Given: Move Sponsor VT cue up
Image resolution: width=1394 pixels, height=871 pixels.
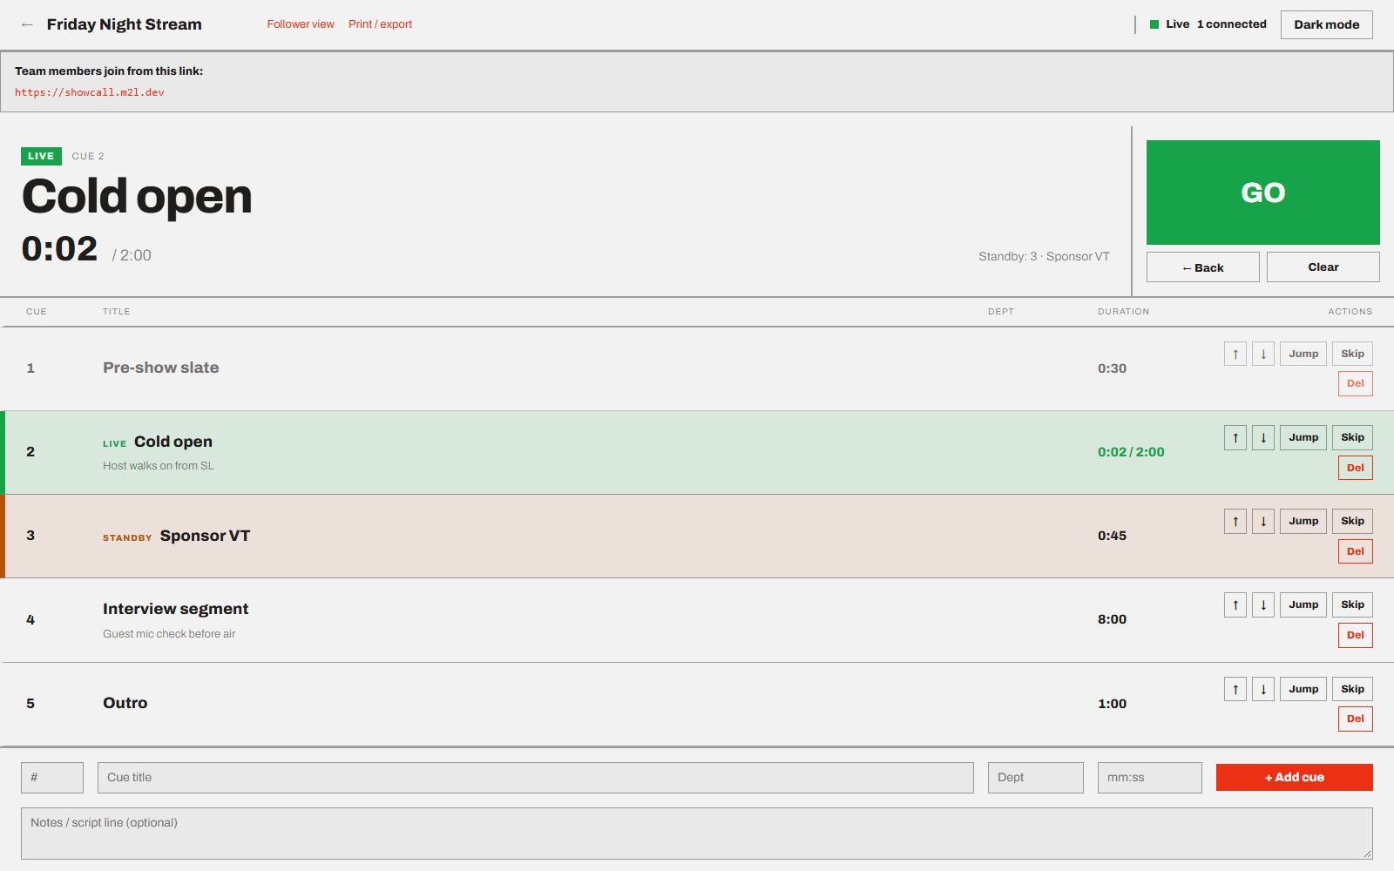Looking at the screenshot, I should tap(1235, 521).
